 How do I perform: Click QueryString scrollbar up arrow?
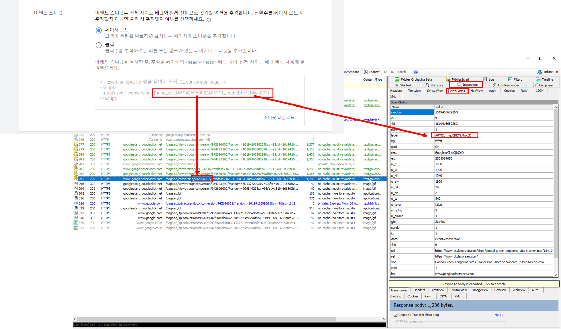coord(556,107)
